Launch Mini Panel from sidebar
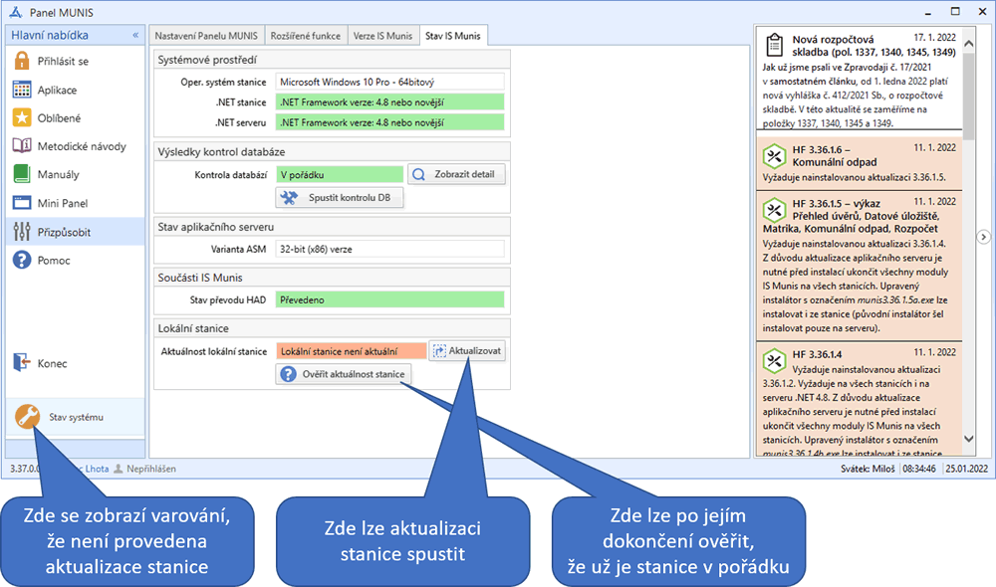This screenshot has height=587, width=996. [x=22, y=203]
